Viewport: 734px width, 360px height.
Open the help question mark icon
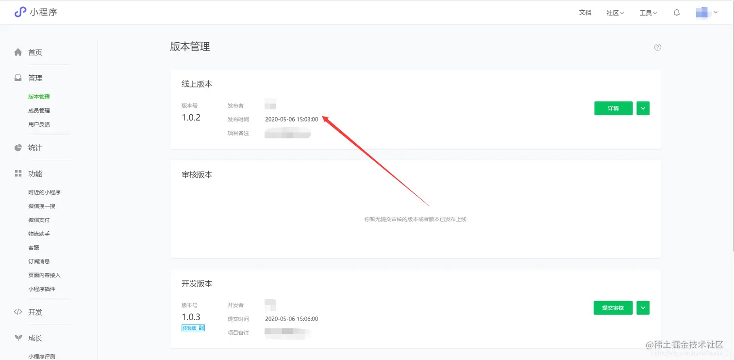point(657,47)
